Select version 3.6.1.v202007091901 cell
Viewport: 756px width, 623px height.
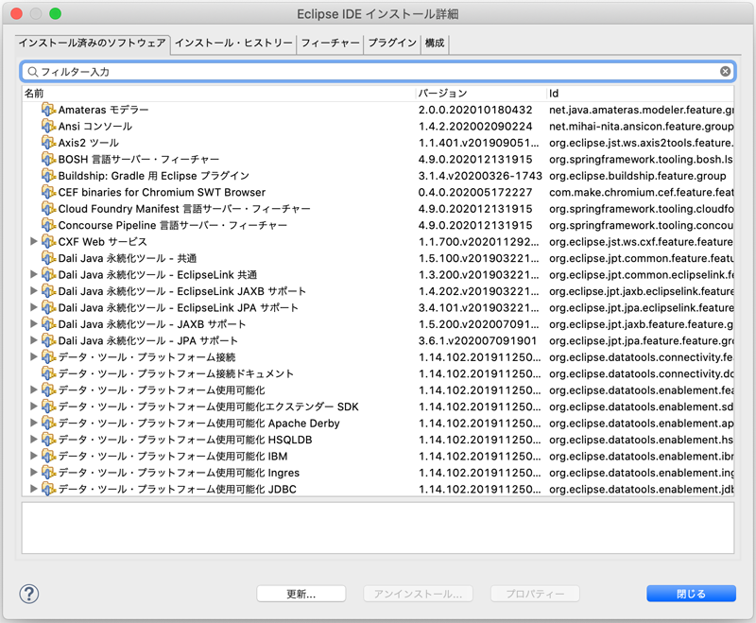tap(477, 340)
